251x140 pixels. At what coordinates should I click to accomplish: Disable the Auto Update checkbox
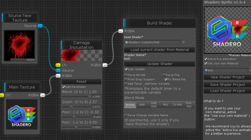tap(126, 69)
